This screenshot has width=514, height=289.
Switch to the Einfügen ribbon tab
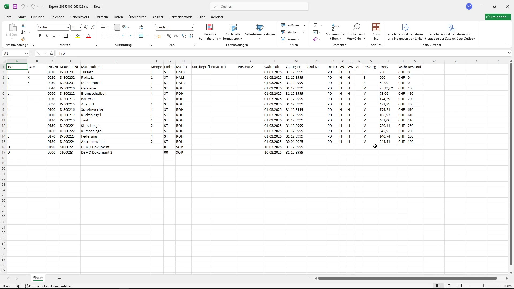38,17
